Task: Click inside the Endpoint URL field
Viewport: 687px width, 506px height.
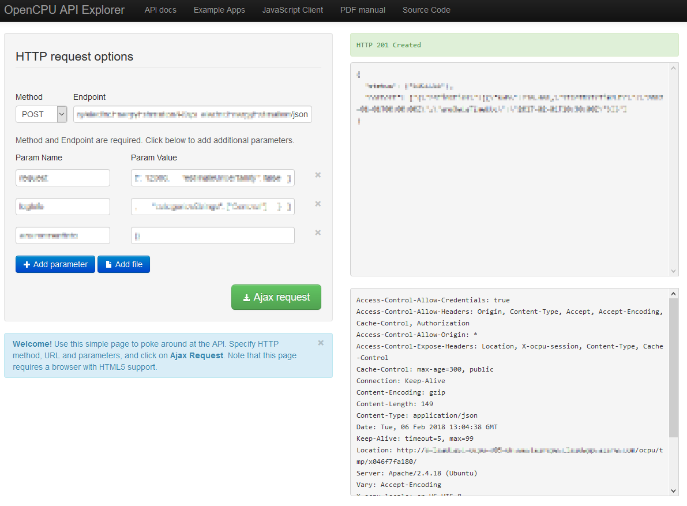Action: coord(192,114)
